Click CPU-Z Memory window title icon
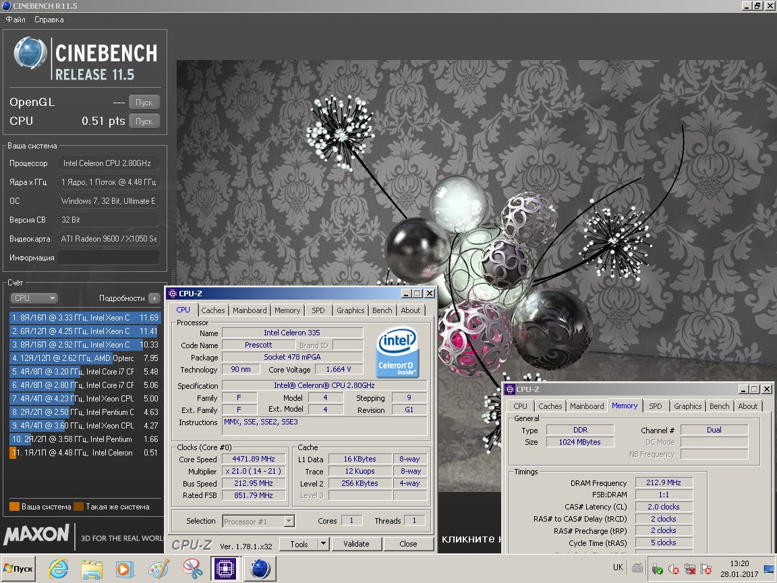This screenshot has height=583, width=777. (x=510, y=389)
